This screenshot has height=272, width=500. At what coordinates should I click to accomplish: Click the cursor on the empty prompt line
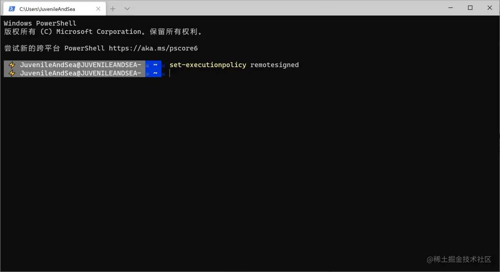tap(170, 73)
